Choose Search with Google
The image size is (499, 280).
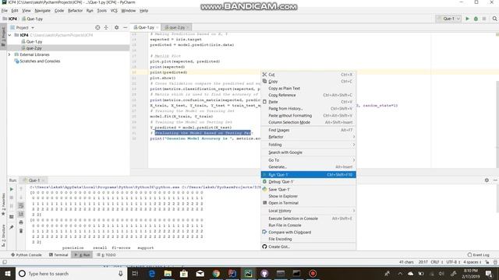click(x=309, y=152)
